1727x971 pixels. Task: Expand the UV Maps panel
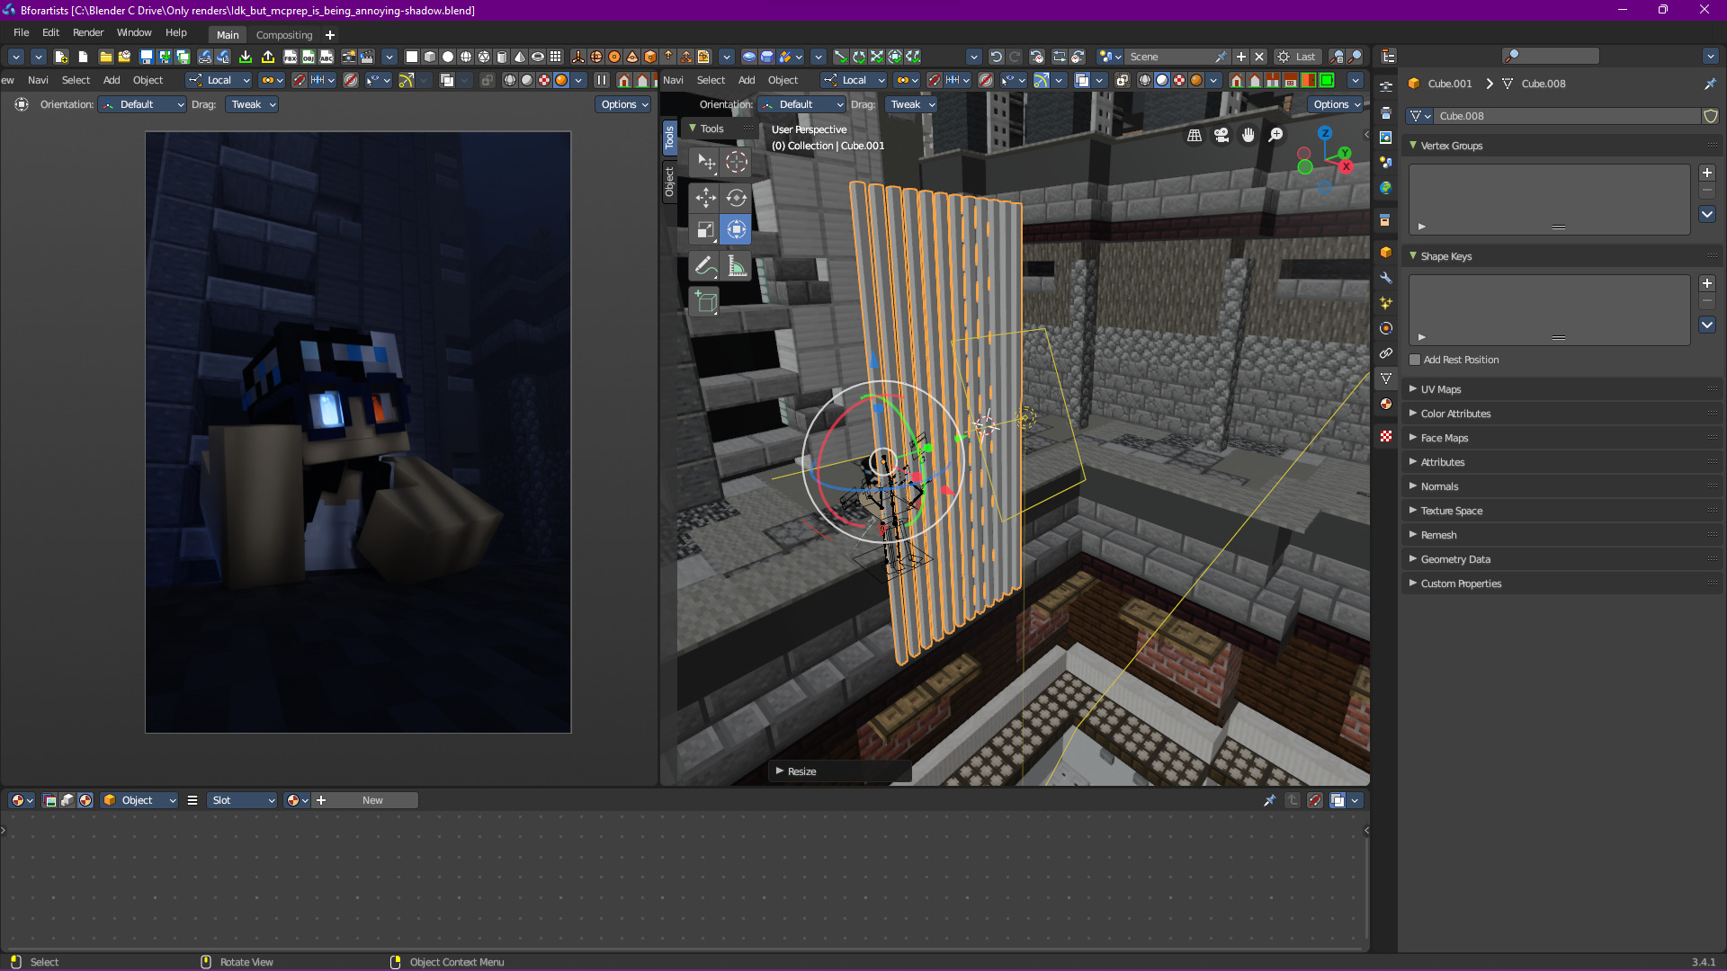1440,389
